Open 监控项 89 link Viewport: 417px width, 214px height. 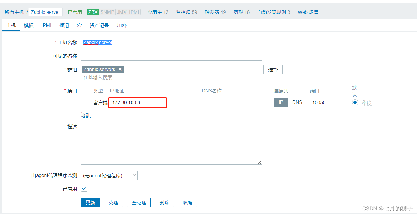click(x=187, y=12)
